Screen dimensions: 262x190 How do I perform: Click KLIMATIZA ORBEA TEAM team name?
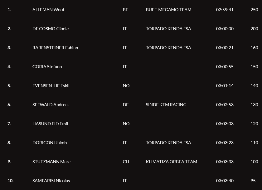[x=172, y=162]
